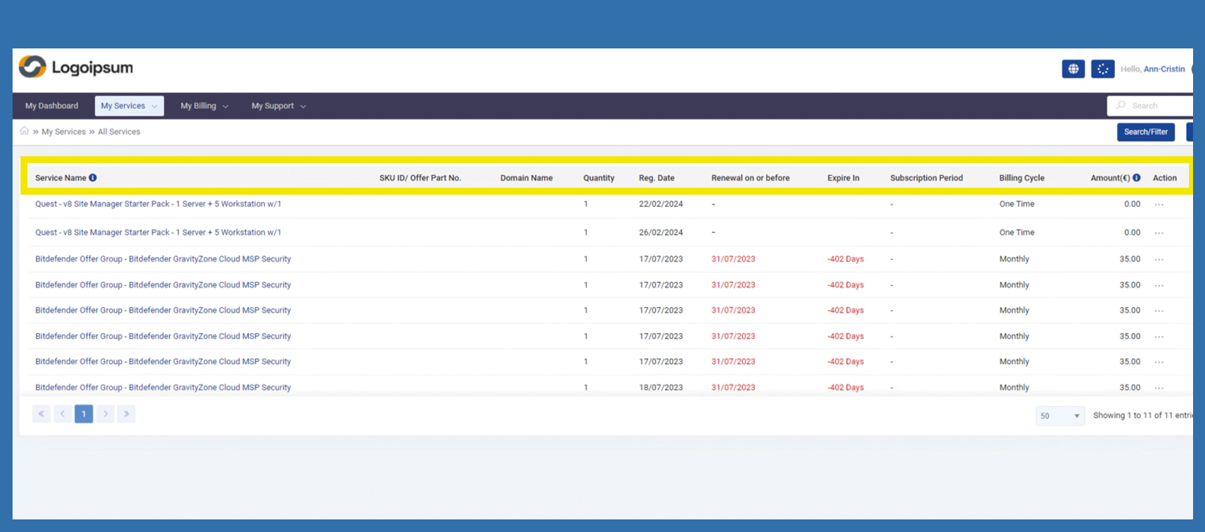The image size is (1205, 532).
Task: Expand the My Billing dropdown menu
Action: pos(204,106)
